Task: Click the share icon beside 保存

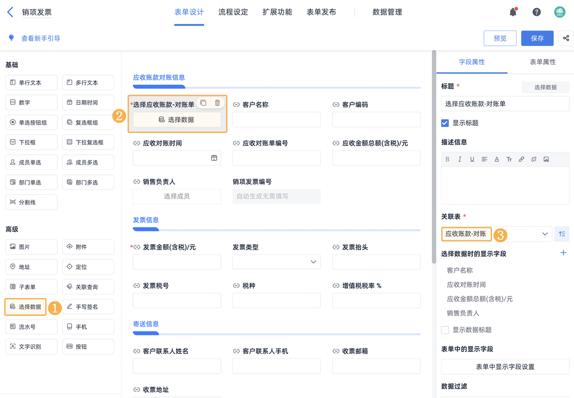Action: (566, 38)
